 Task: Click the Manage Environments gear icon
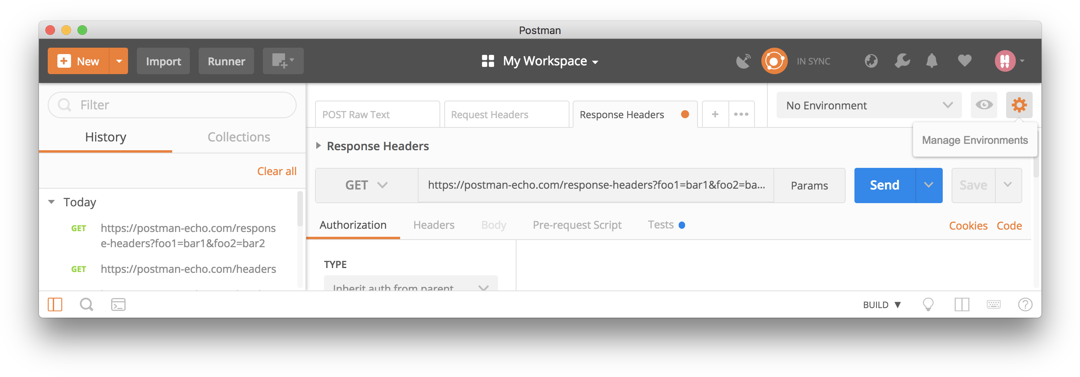[x=1019, y=105]
